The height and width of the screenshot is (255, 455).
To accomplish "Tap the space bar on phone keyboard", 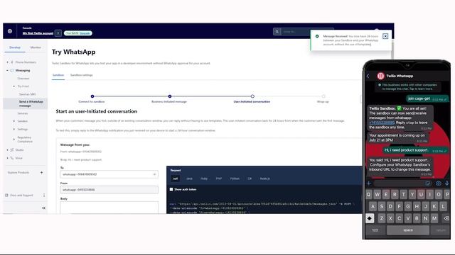I will pos(408,230).
